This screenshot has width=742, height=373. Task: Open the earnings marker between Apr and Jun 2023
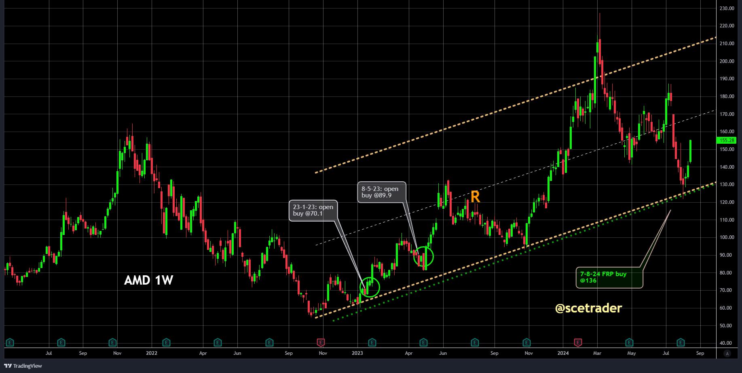(x=423, y=343)
